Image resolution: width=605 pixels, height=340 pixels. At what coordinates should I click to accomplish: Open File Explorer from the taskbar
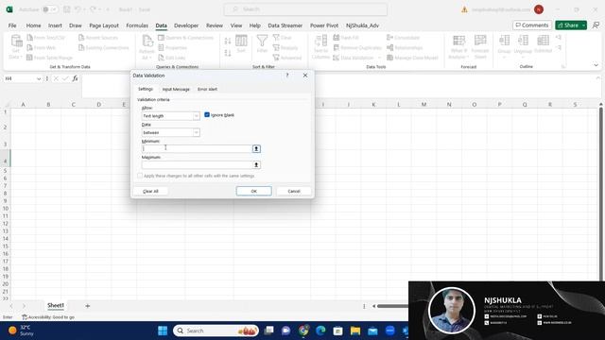(355, 331)
